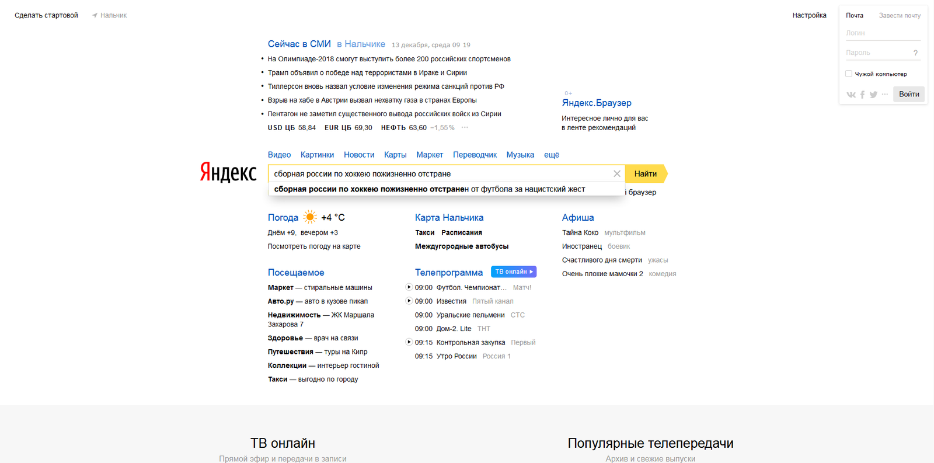
Task: Open the Тиллерсон sanctions news item
Action: click(x=386, y=86)
